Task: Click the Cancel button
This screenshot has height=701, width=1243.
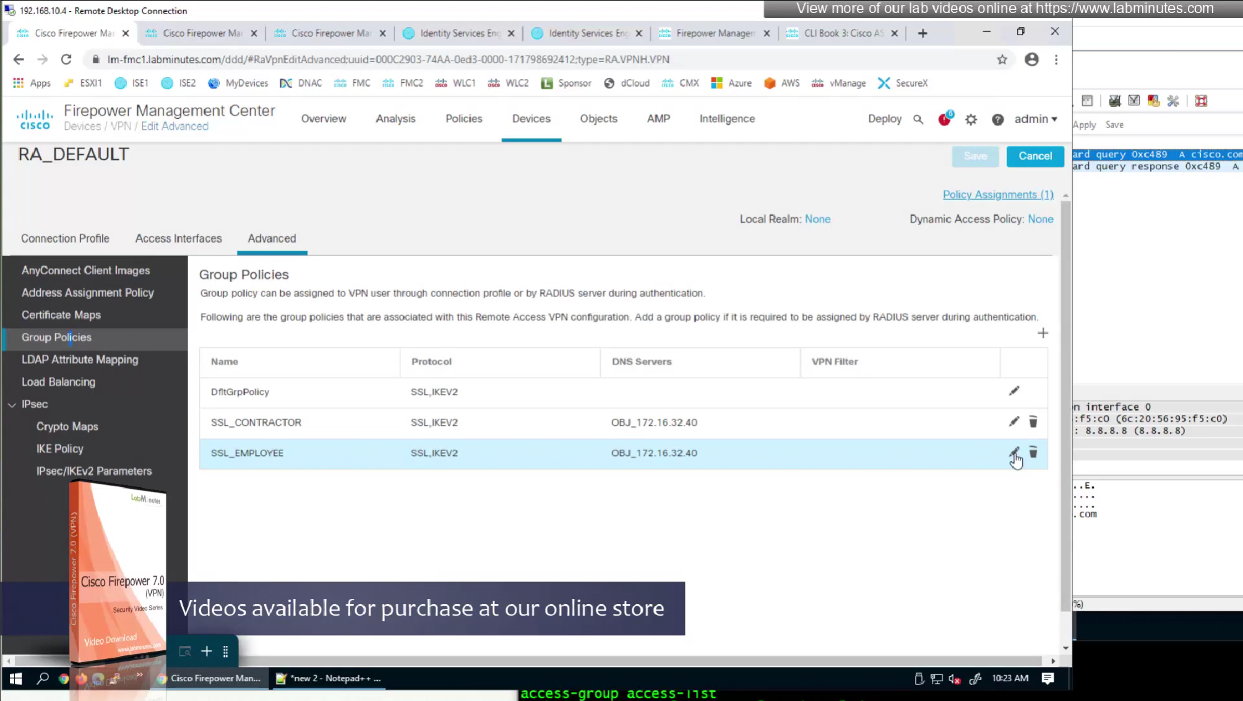Action: pyautogui.click(x=1034, y=156)
